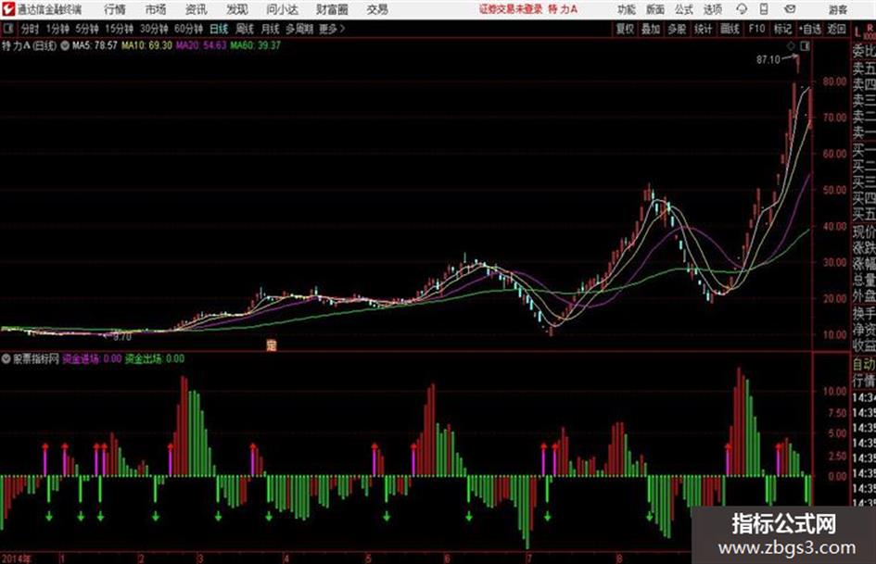Image resolution: width=876 pixels, height=564 pixels.
Task: Open the 版面 menu
Action: coord(654,9)
